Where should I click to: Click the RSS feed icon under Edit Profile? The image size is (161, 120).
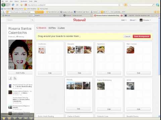point(15,78)
